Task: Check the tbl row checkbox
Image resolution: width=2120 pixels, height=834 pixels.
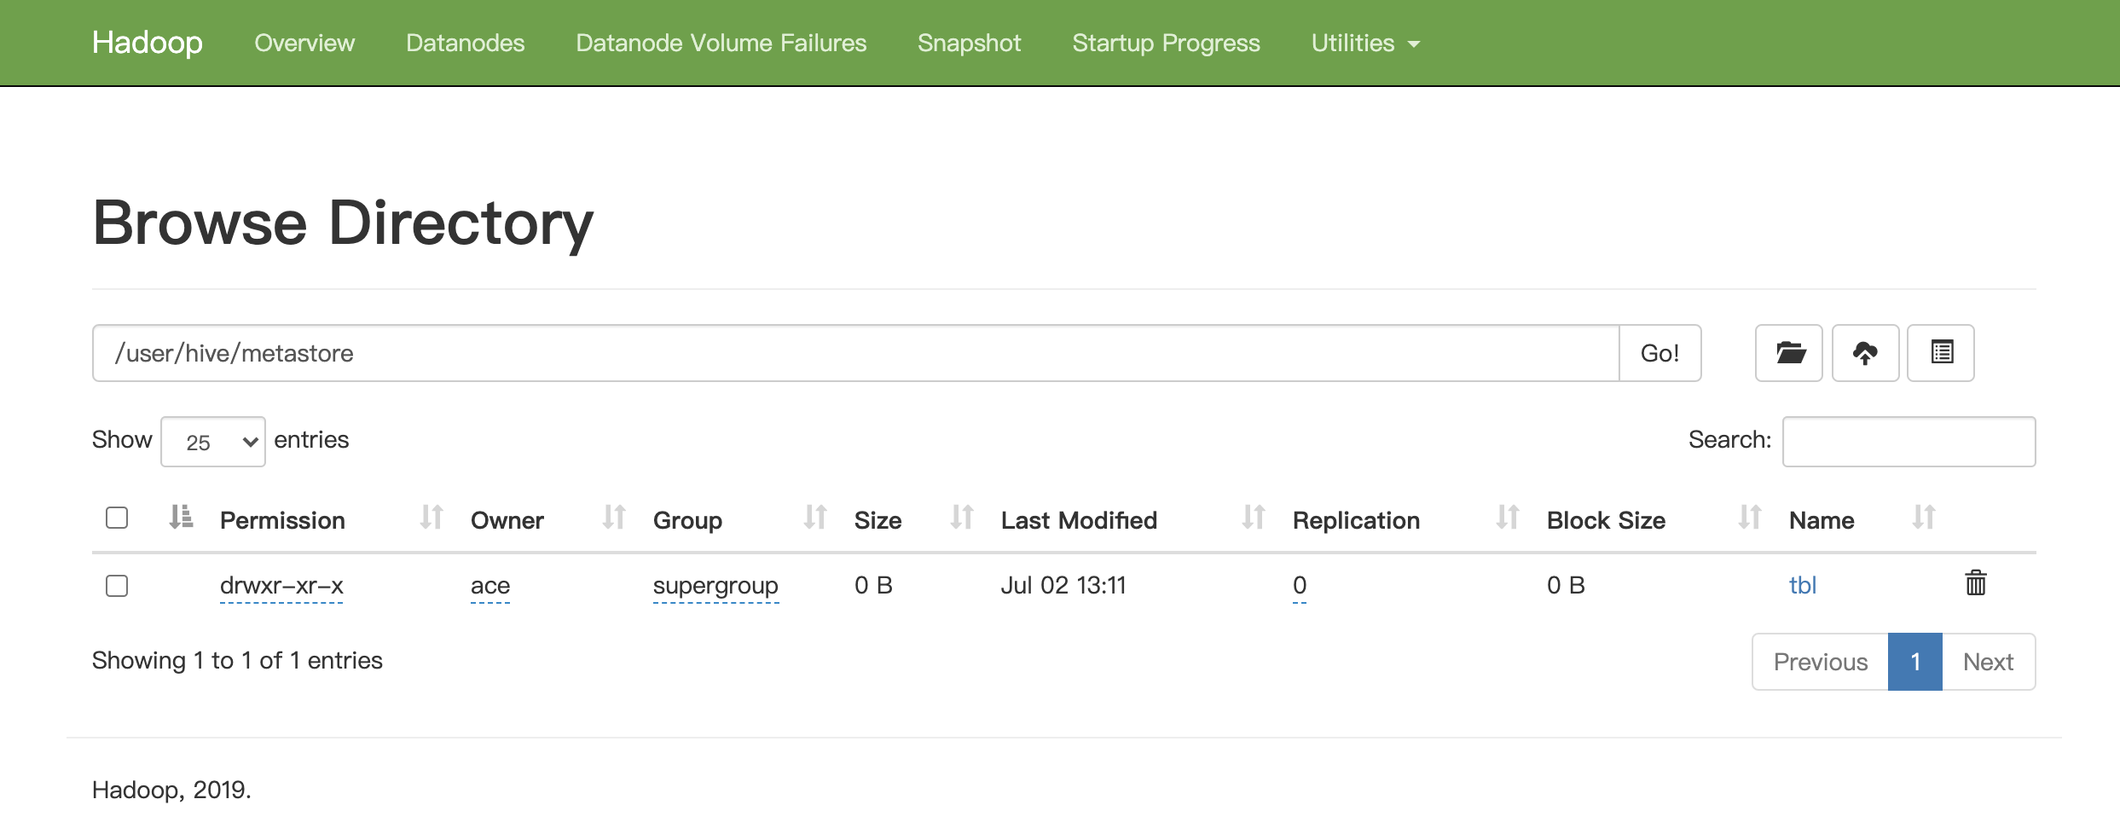Action: (x=117, y=586)
